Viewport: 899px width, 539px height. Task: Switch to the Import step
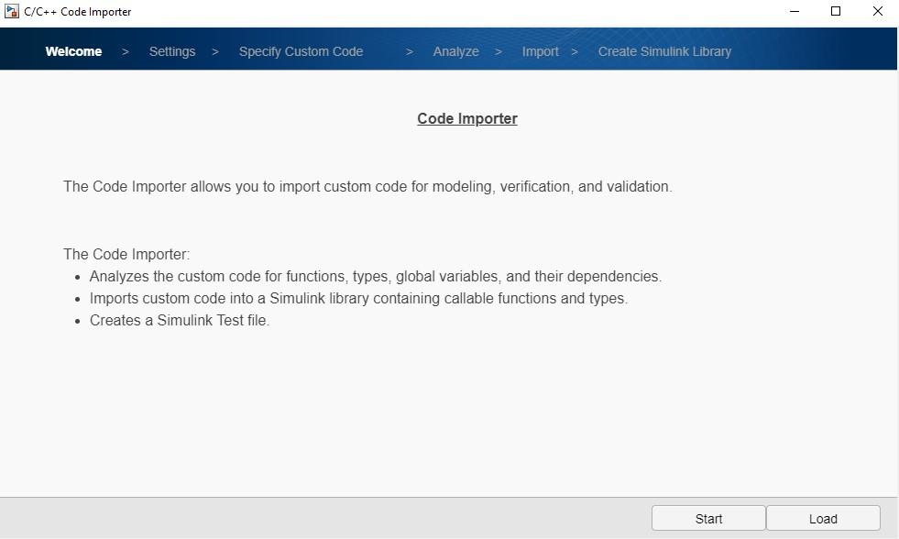(540, 51)
